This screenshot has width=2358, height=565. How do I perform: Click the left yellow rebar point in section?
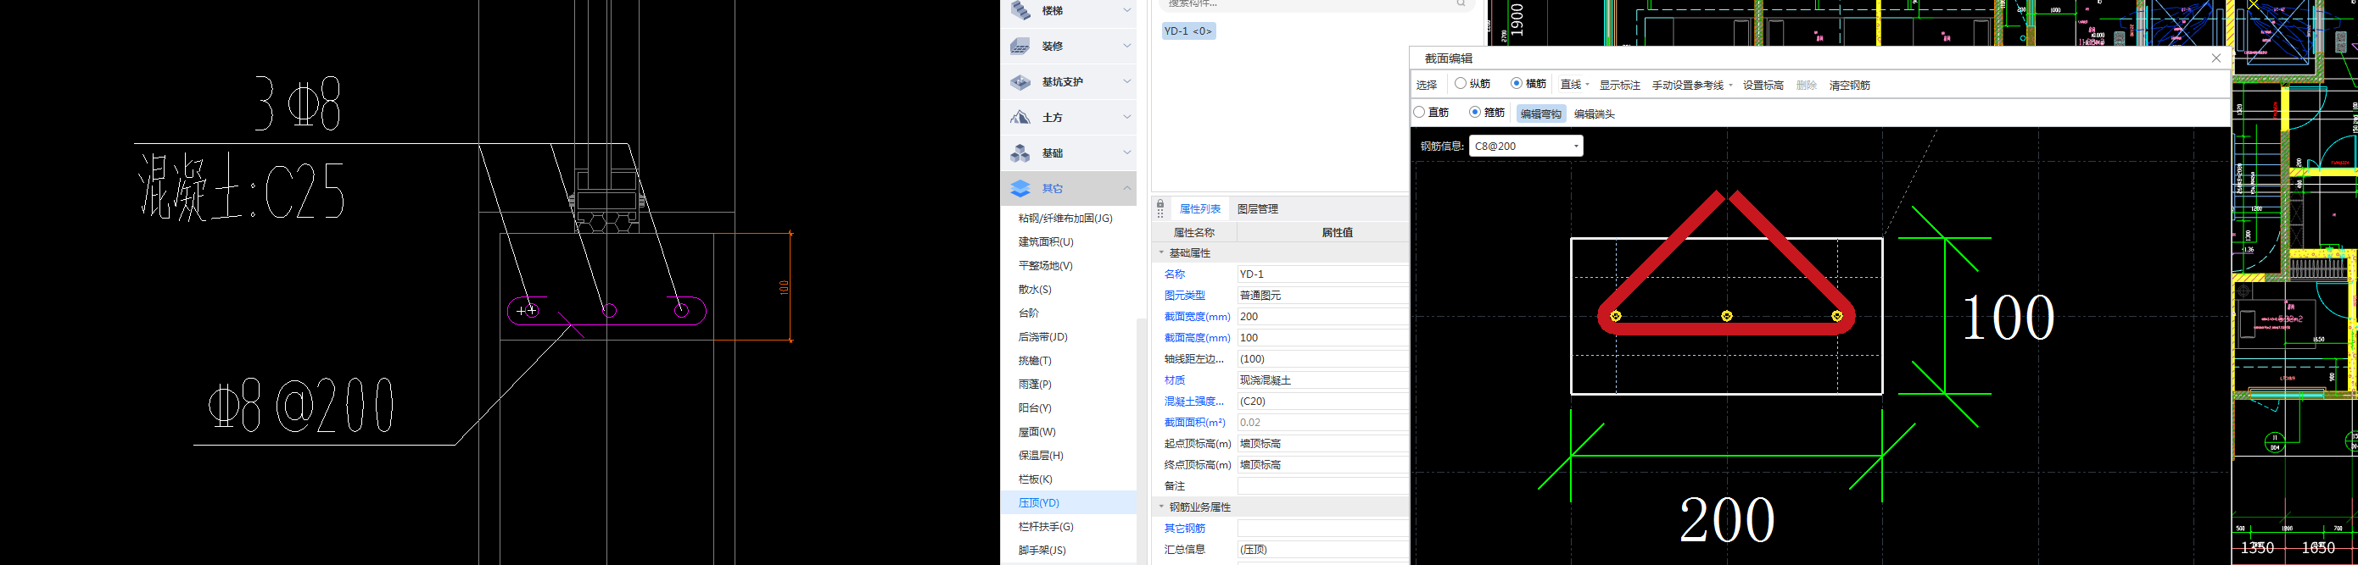click(x=1616, y=316)
